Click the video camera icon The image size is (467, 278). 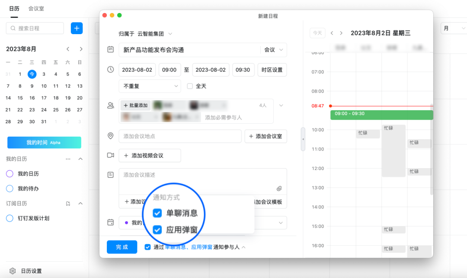tap(111, 155)
